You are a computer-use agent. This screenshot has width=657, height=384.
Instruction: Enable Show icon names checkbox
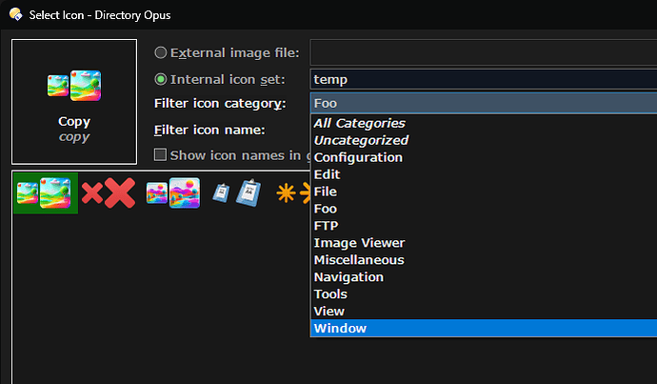(161, 154)
